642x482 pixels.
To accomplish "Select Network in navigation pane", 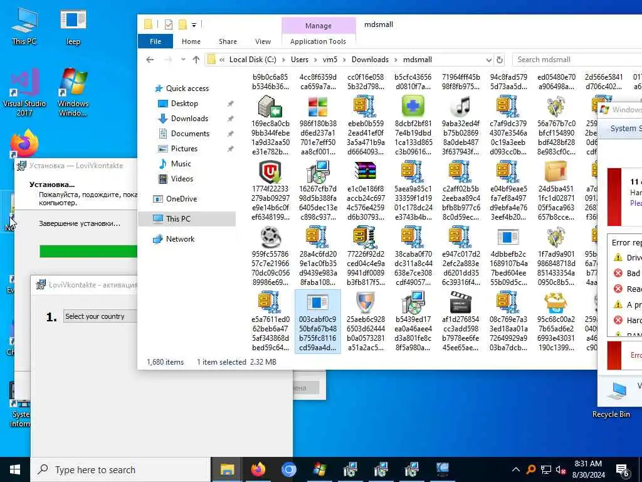I will pyautogui.click(x=180, y=239).
